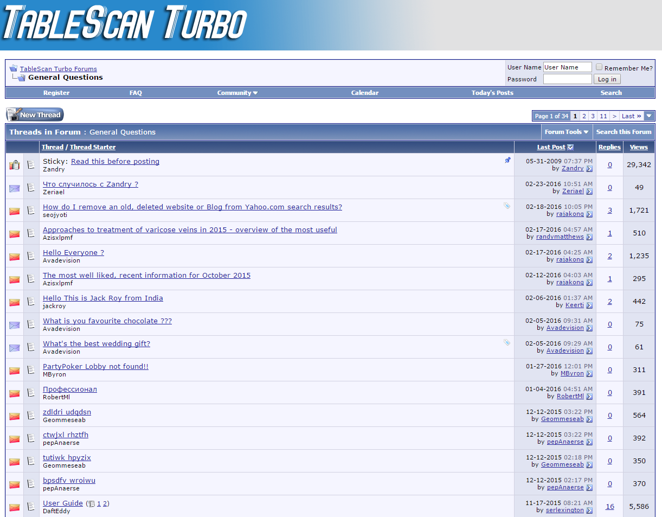Viewport: 662px width, 517px height.
Task: Click the TableScan Turbo logo banner
Action: click(125, 24)
